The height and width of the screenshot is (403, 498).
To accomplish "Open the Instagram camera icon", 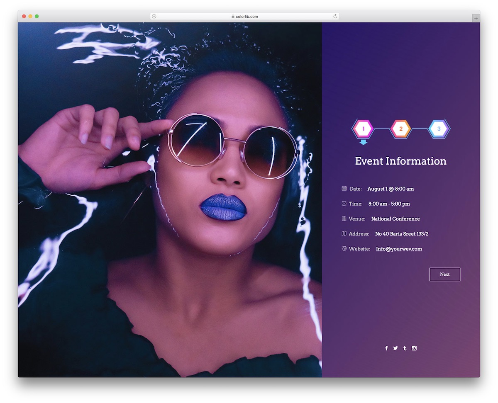I will click(x=414, y=348).
